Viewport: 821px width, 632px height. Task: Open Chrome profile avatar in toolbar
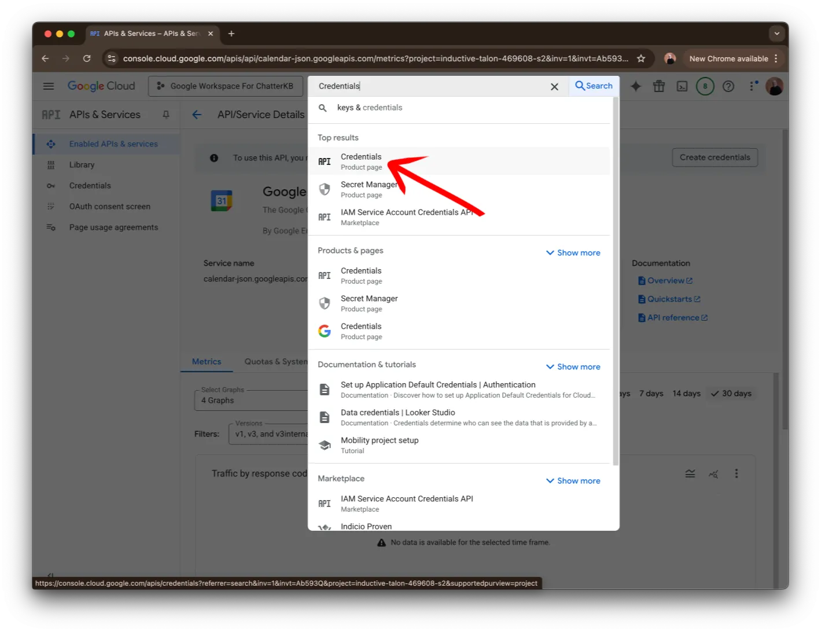(670, 58)
